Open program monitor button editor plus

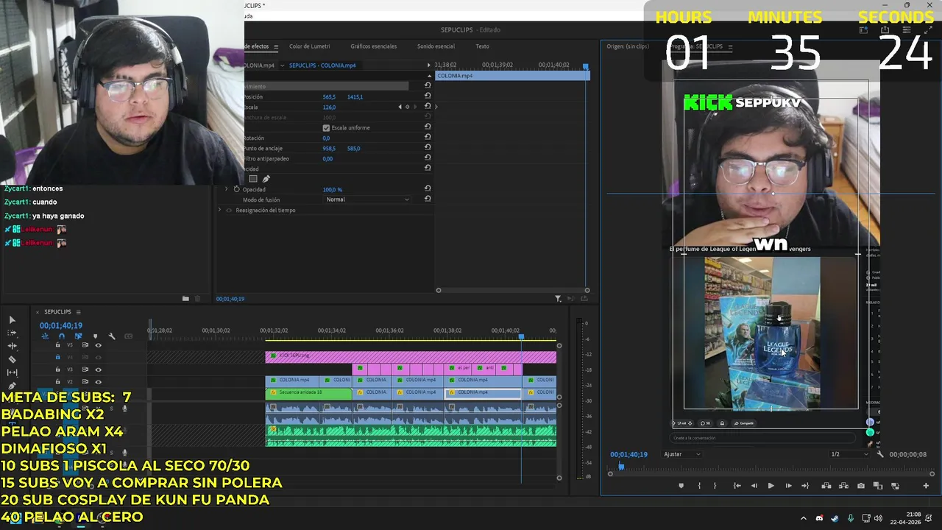(926, 486)
